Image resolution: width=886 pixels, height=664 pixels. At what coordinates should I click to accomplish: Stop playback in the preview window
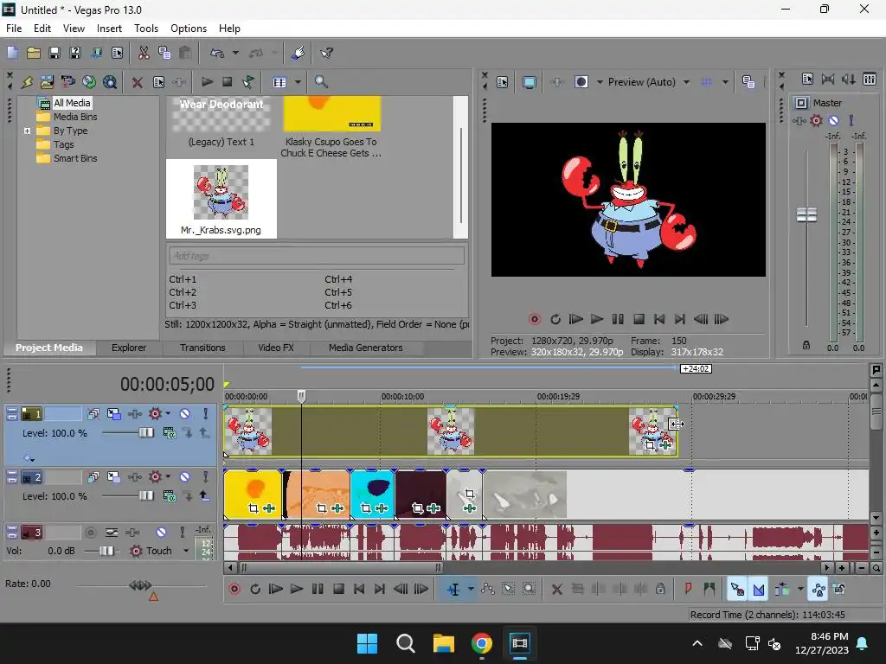click(x=639, y=320)
